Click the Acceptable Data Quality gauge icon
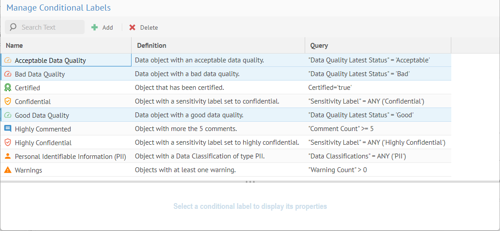 coord(8,60)
